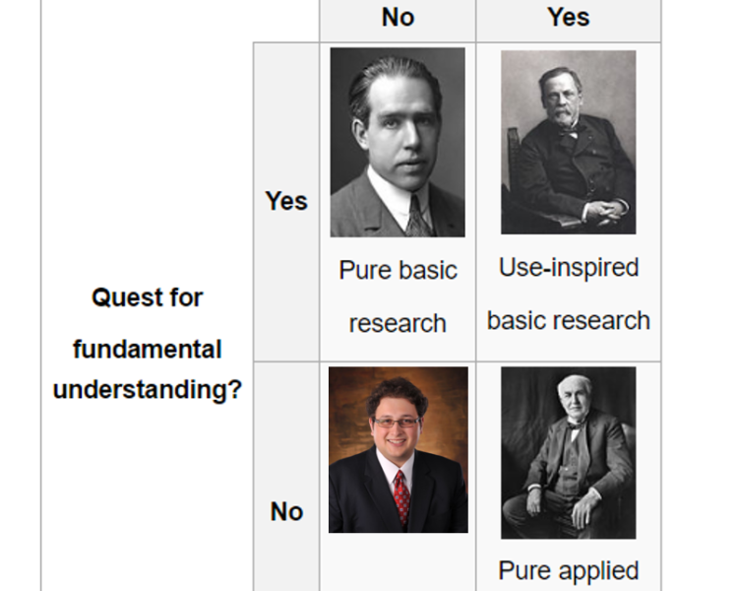Open the seated bearded man photo
This screenshot has height=591, width=738.
(x=568, y=142)
